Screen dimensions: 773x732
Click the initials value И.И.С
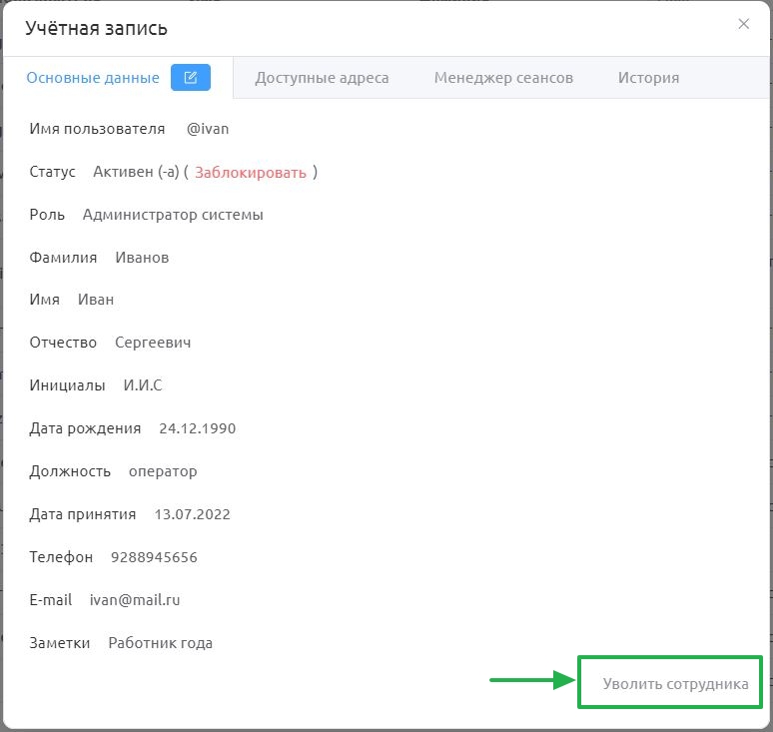[143, 385]
